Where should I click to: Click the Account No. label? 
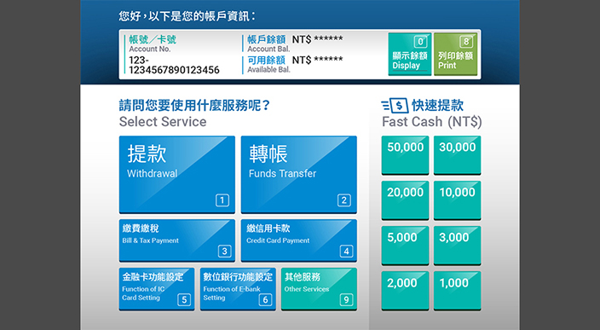(150, 49)
